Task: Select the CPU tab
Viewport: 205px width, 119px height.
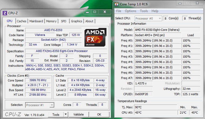Action: (x=9, y=21)
